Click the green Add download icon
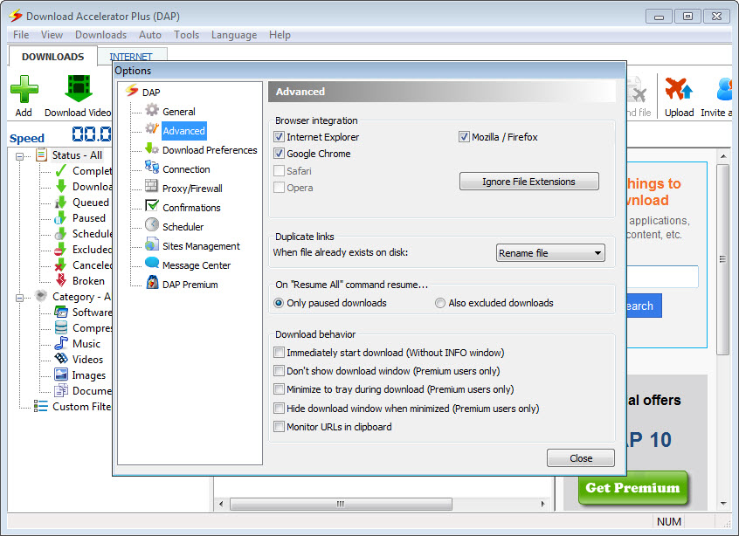This screenshot has height=536, width=739. tap(24, 91)
